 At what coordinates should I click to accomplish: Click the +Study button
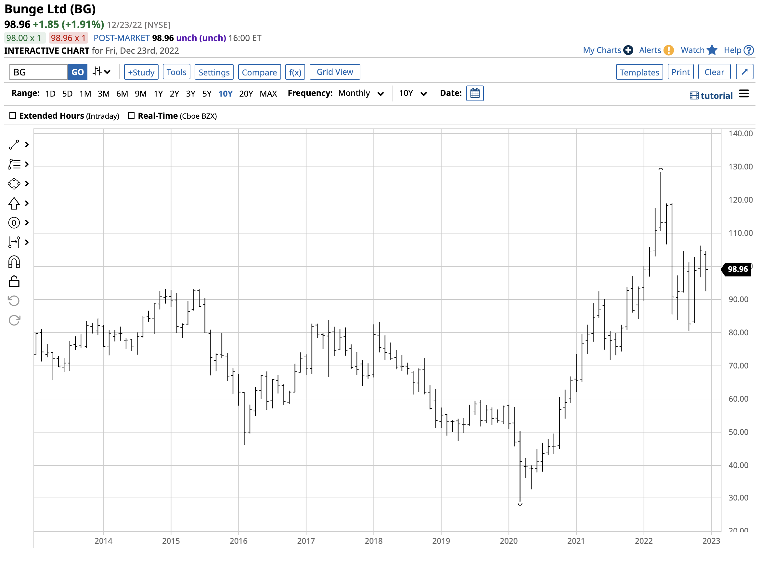[x=141, y=72]
